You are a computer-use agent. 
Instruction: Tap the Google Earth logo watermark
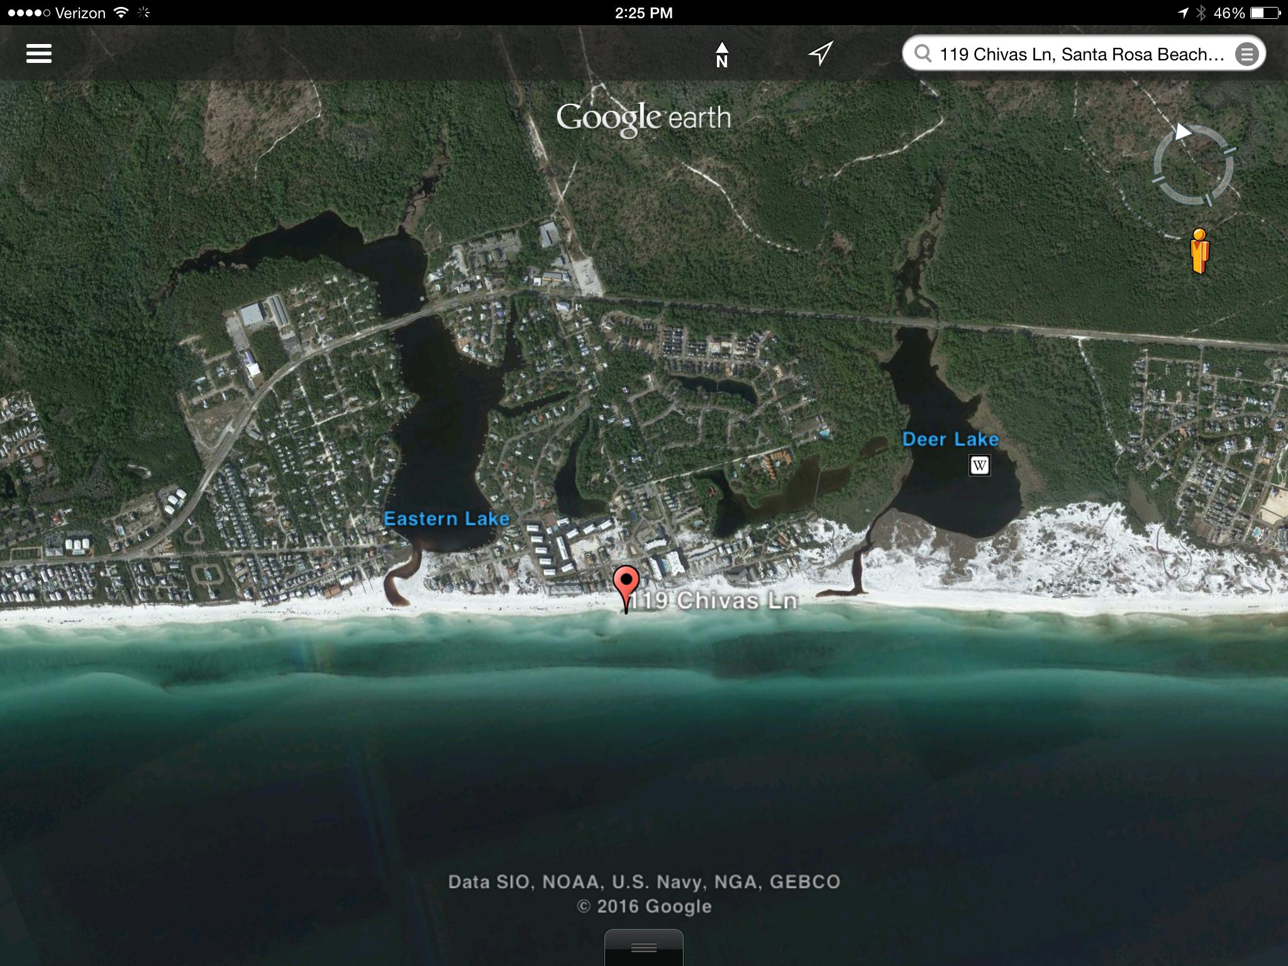pos(643,118)
